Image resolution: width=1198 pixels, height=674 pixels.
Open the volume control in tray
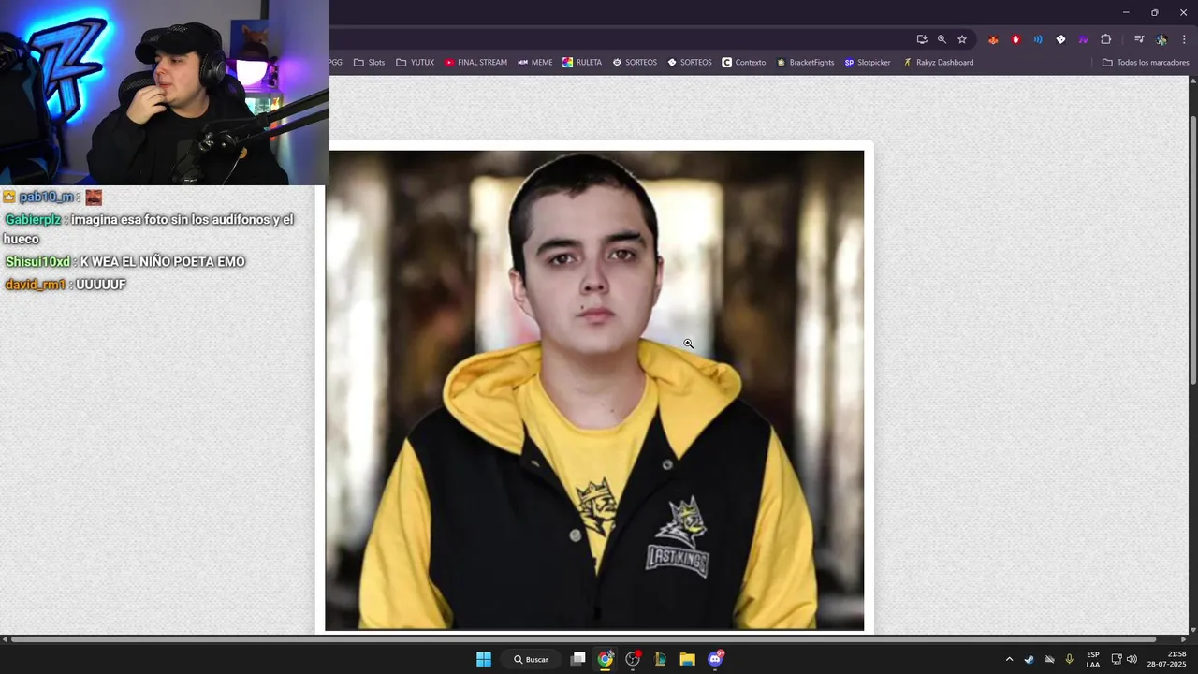pyautogui.click(x=1132, y=659)
